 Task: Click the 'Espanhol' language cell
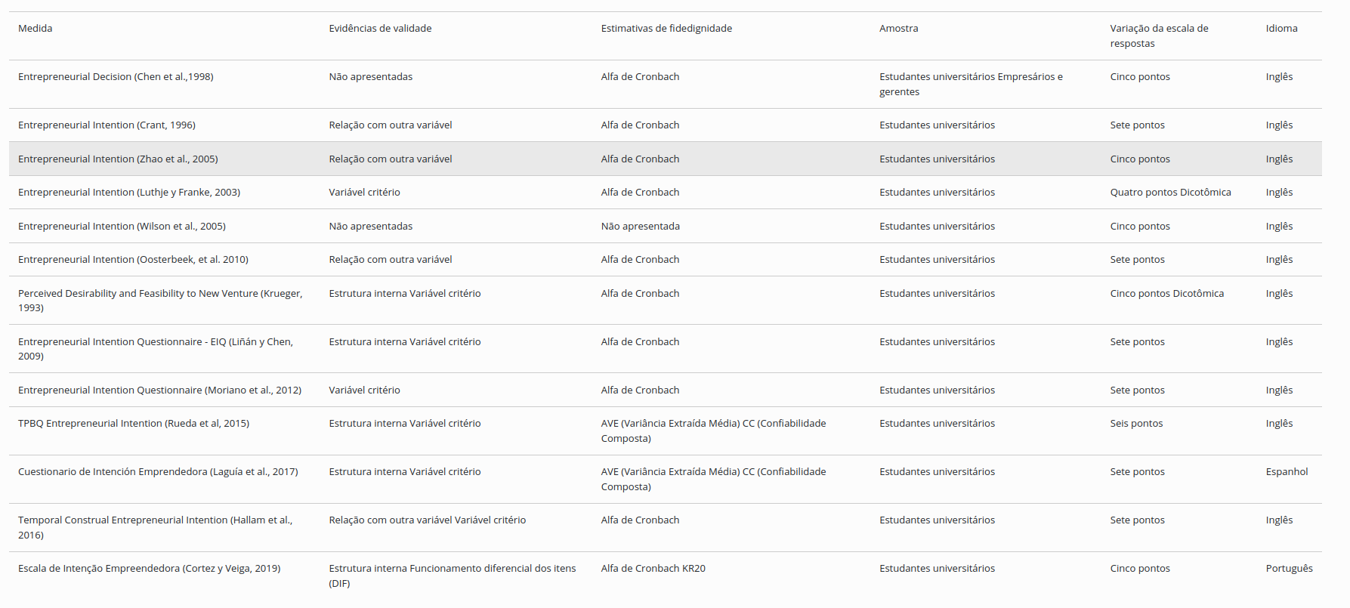point(1287,472)
